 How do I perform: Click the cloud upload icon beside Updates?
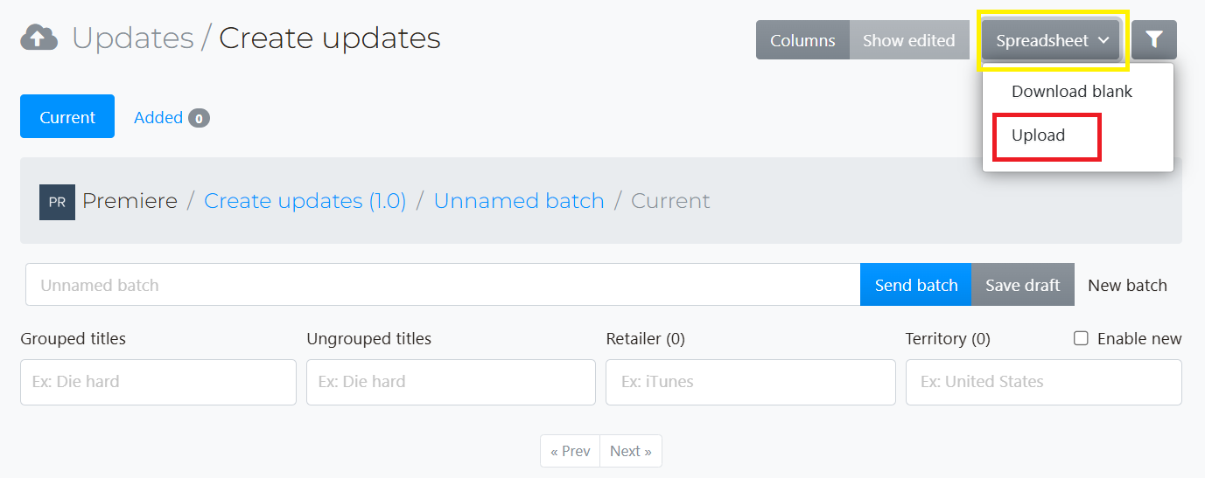[39, 38]
